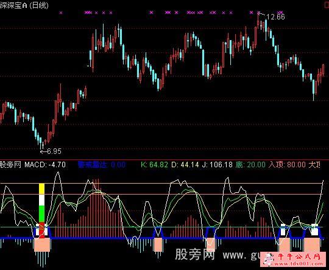Click the yellow segment of signal bar

pyautogui.click(x=42, y=189)
